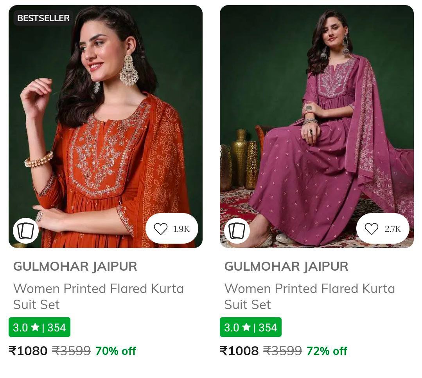Open the purple kurta product image
Screen dimensions: 422x378
[317, 125]
